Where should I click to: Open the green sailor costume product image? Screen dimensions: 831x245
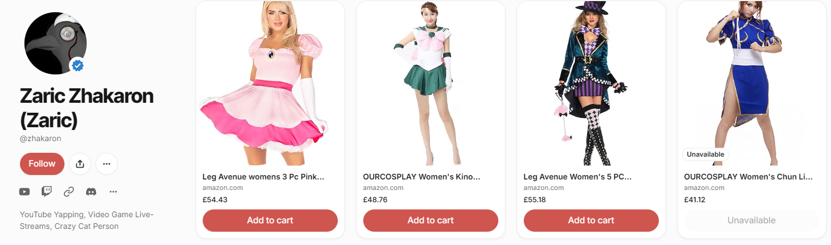pyautogui.click(x=430, y=83)
